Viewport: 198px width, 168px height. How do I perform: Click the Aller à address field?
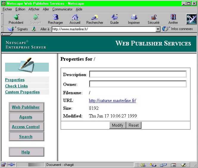pos(104,29)
